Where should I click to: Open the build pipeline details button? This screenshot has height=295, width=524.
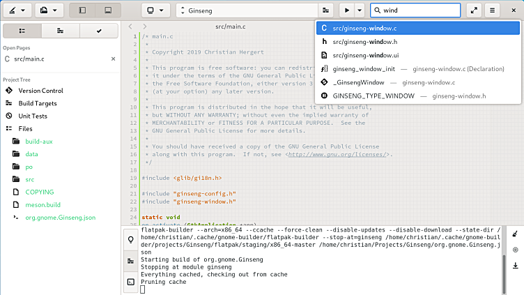point(325,10)
